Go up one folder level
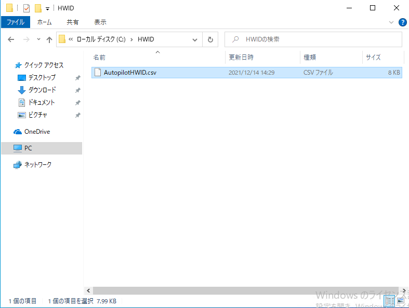Image resolution: width=409 pixels, height=308 pixels. coord(49,39)
